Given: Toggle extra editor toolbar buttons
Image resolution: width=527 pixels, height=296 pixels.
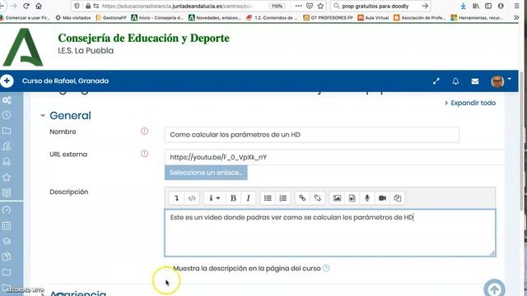Looking at the screenshot, I should tap(176, 198).
